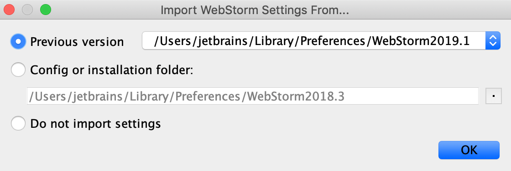
Task: Click the gray minimize window button
Action: pyautogui.click(x=27, y=10)
